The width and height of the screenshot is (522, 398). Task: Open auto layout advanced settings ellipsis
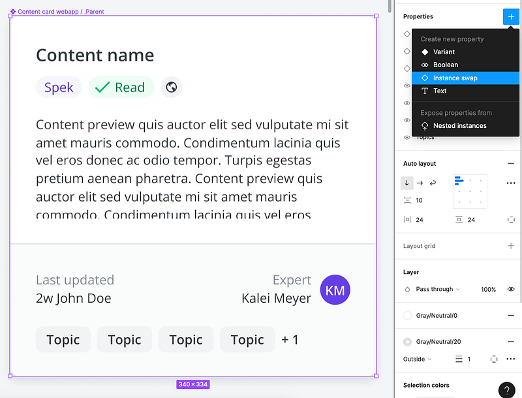511,183
